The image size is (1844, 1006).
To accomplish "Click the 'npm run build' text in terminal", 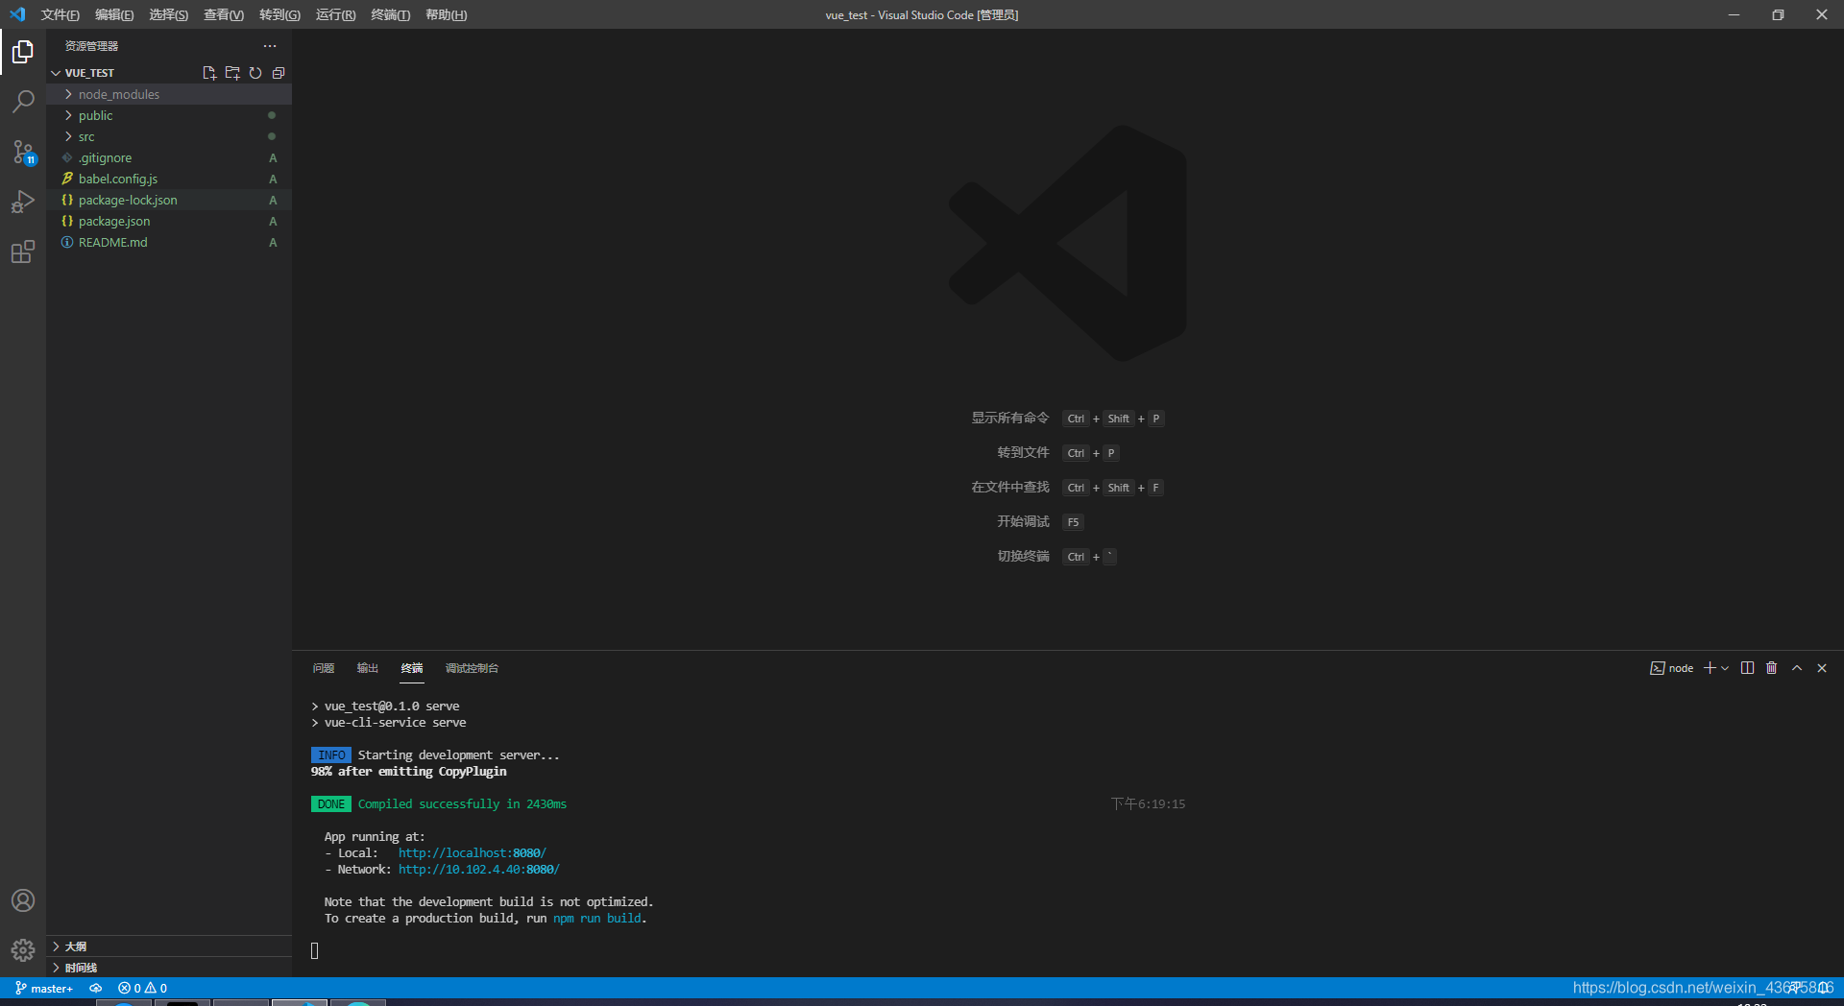I will coord(597,918).
